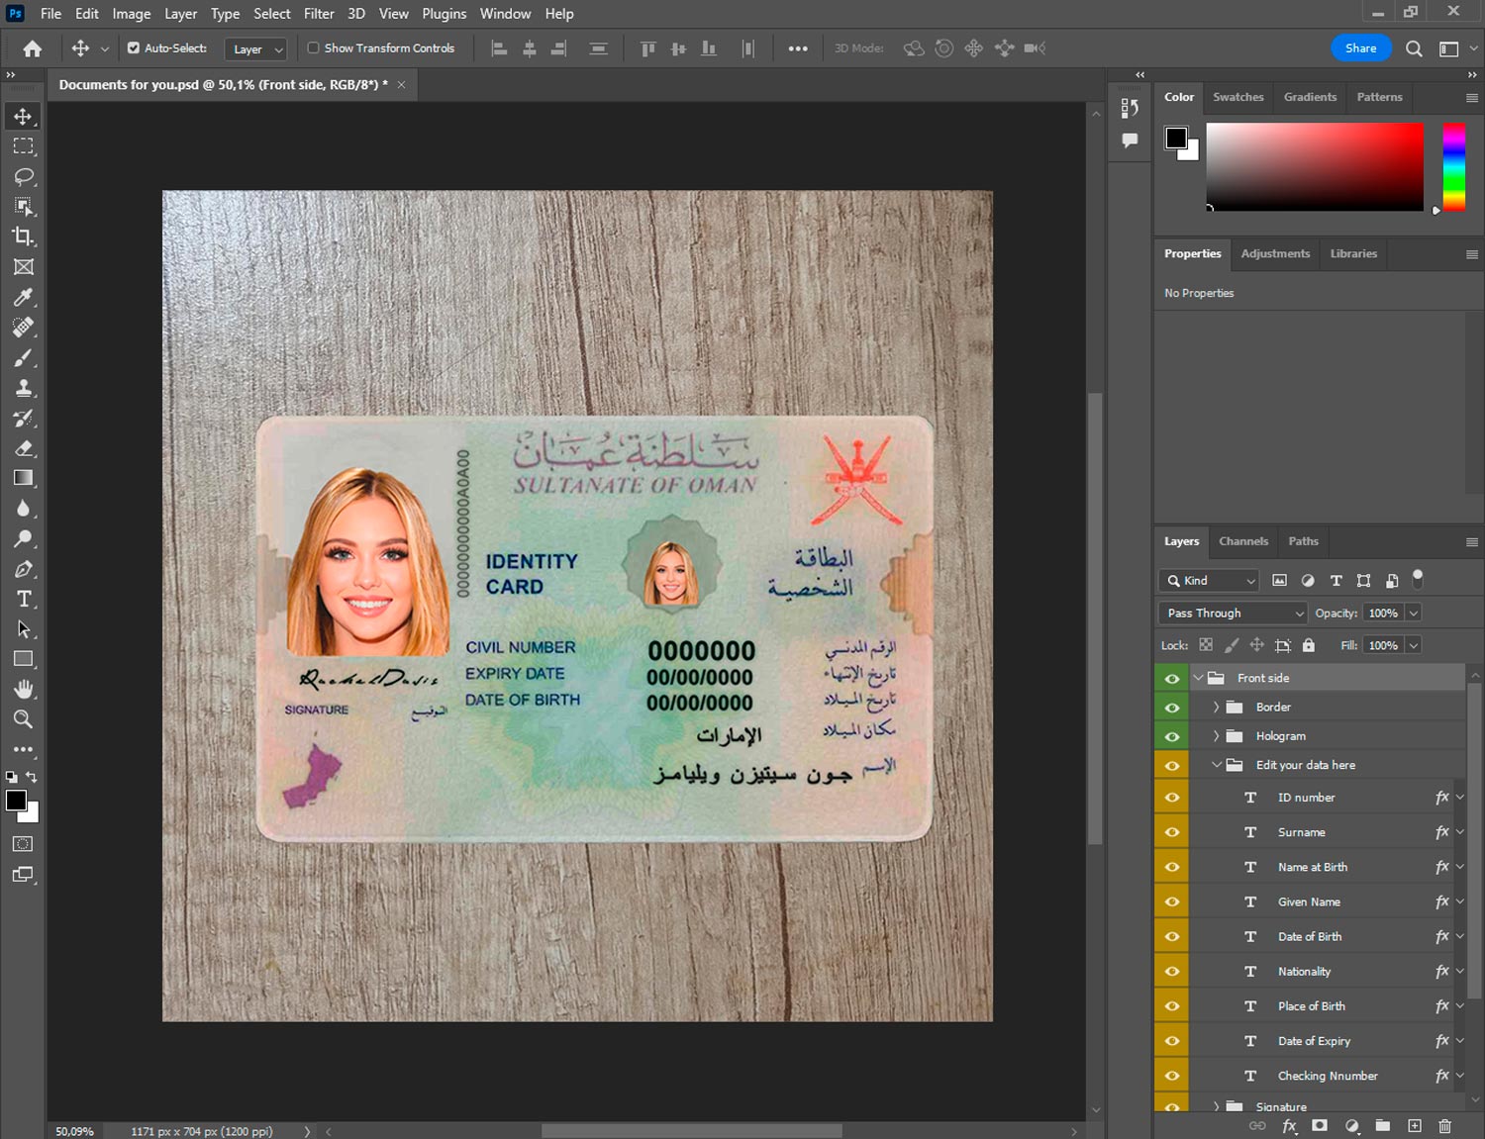Pick the Eyedropper tool

[23, 297]
